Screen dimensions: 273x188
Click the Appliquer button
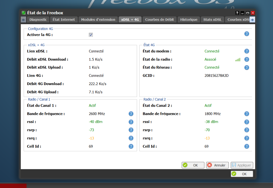click(x=242, y=165)
